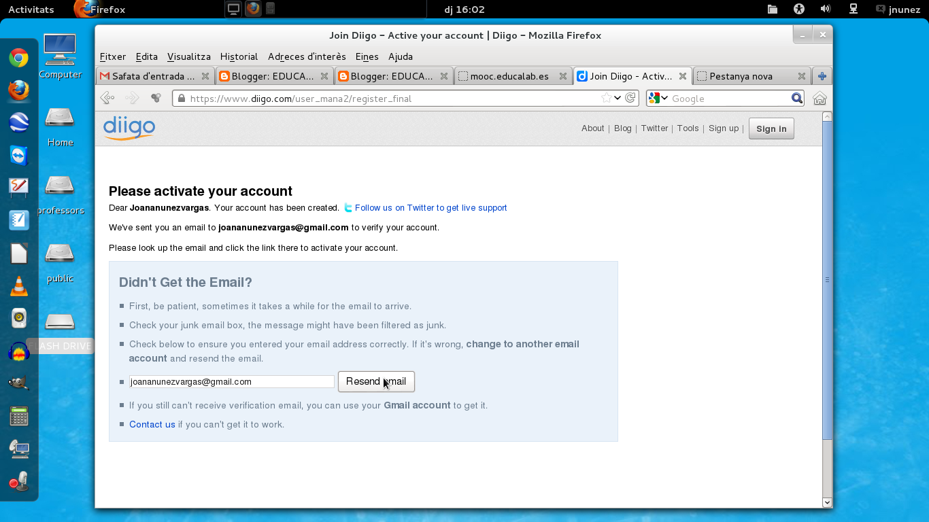
Task: Open the Twitter link in header
Action: 654,128
